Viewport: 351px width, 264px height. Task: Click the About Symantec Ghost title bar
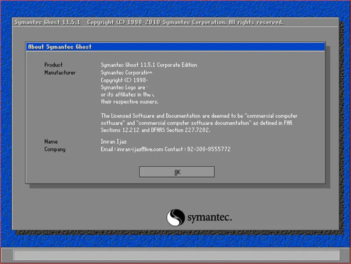point(175,47)
